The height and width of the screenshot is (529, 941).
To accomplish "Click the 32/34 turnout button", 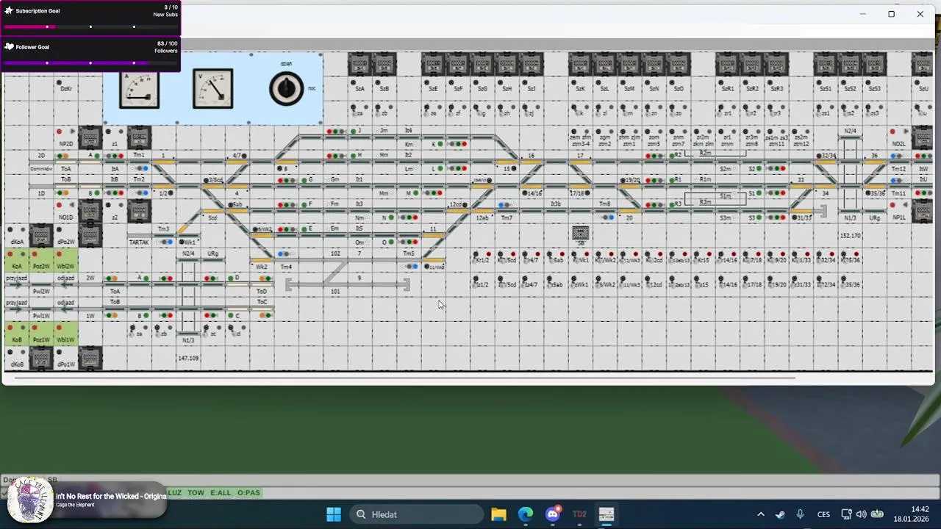I will point(820,156).
